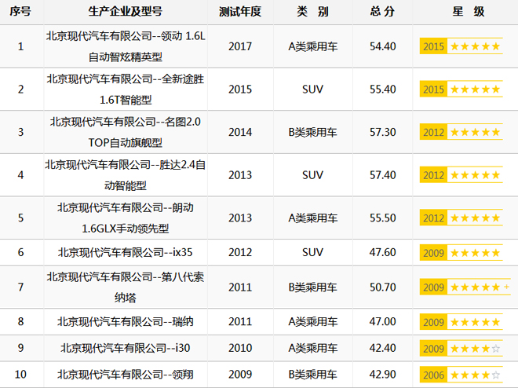Select the total score 42.40
Viewport: 518px width, 388px height.
(x=382, y=348)
